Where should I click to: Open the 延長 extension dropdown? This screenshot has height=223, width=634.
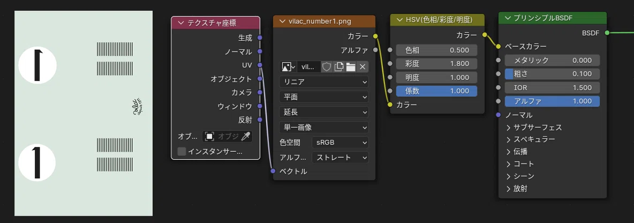pyautogui.click(x=324, y=112)
